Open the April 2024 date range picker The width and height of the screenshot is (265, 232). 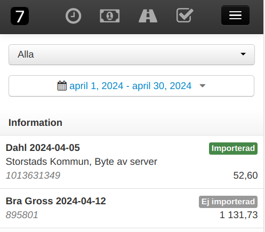(131, 86)
